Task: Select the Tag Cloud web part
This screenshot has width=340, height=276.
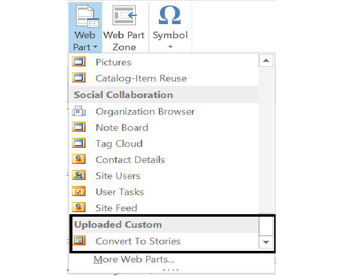Action: pos(163,143)
